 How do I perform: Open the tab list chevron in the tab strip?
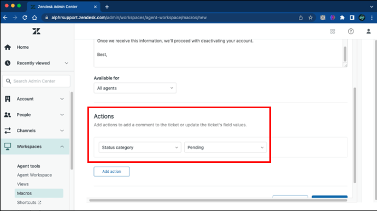pos(372,7)
